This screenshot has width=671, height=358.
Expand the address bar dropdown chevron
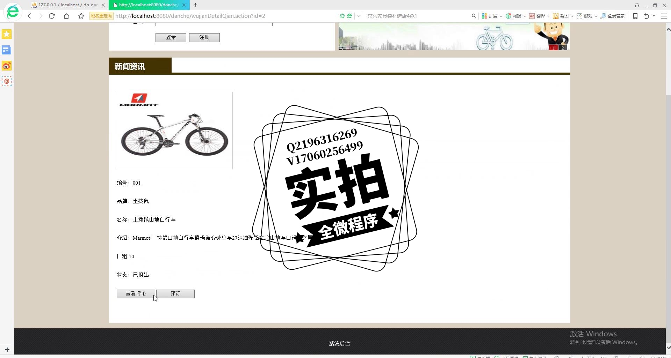[359, 16]
